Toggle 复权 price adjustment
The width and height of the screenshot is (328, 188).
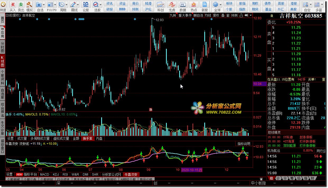[216, 15]
